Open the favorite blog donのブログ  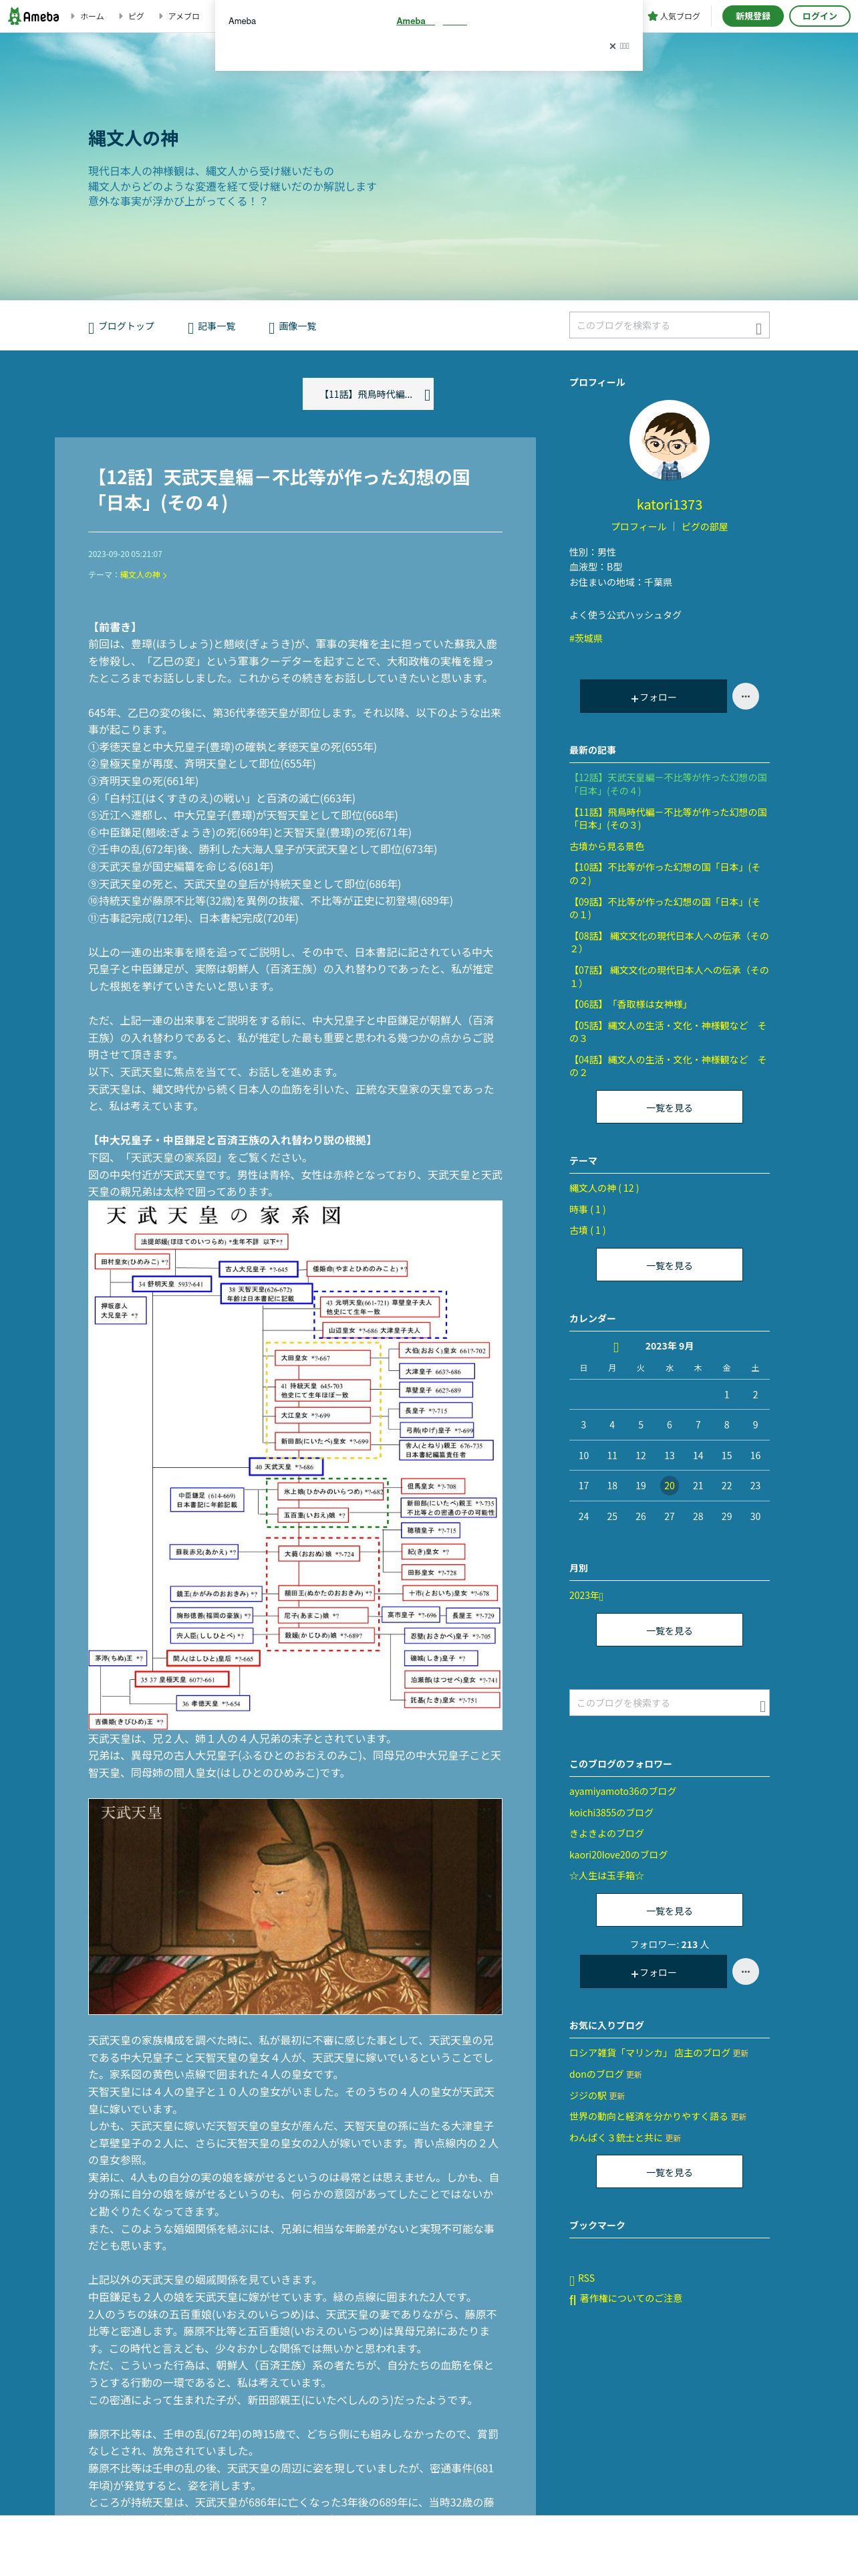(596, 2074)
